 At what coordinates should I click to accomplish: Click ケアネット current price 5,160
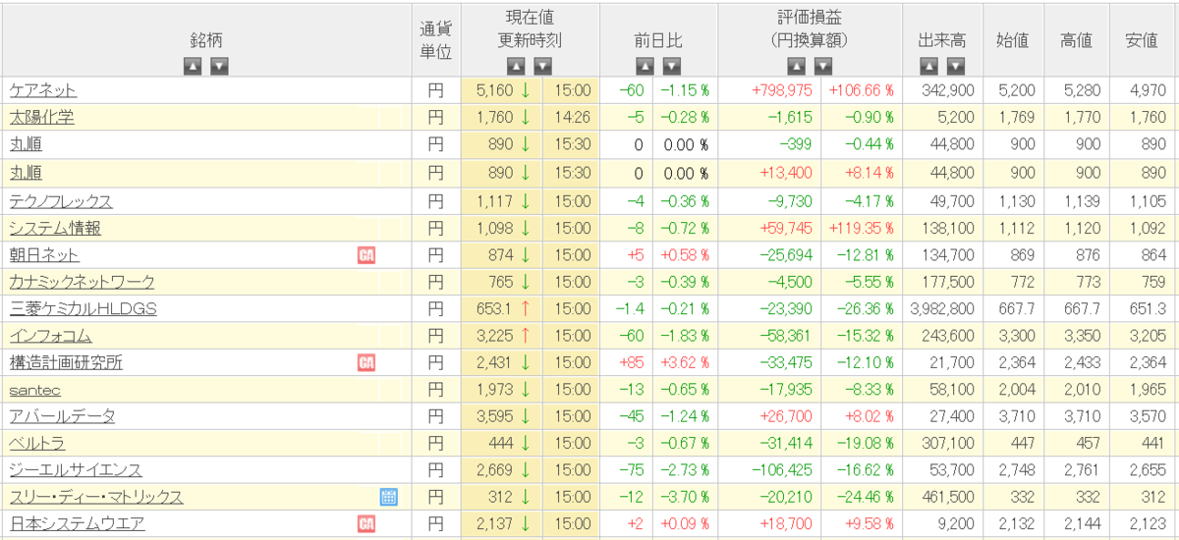(494, 90)
